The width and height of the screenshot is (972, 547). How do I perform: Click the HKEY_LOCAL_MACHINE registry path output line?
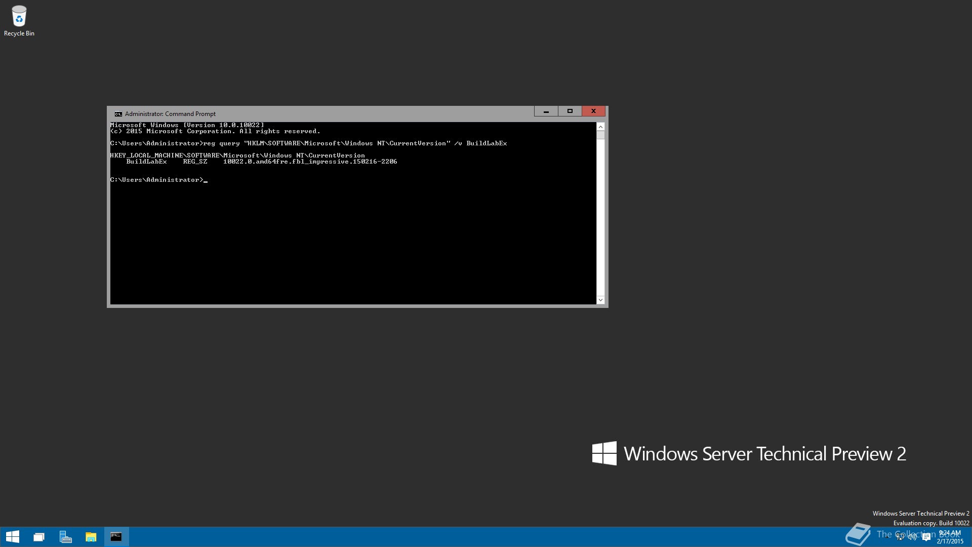(x=237, y=155)
